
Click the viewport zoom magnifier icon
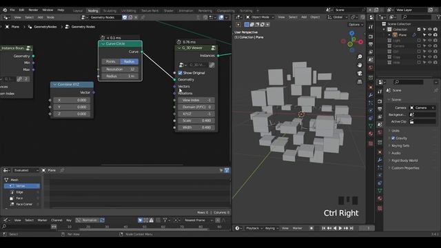click(360, 56)
